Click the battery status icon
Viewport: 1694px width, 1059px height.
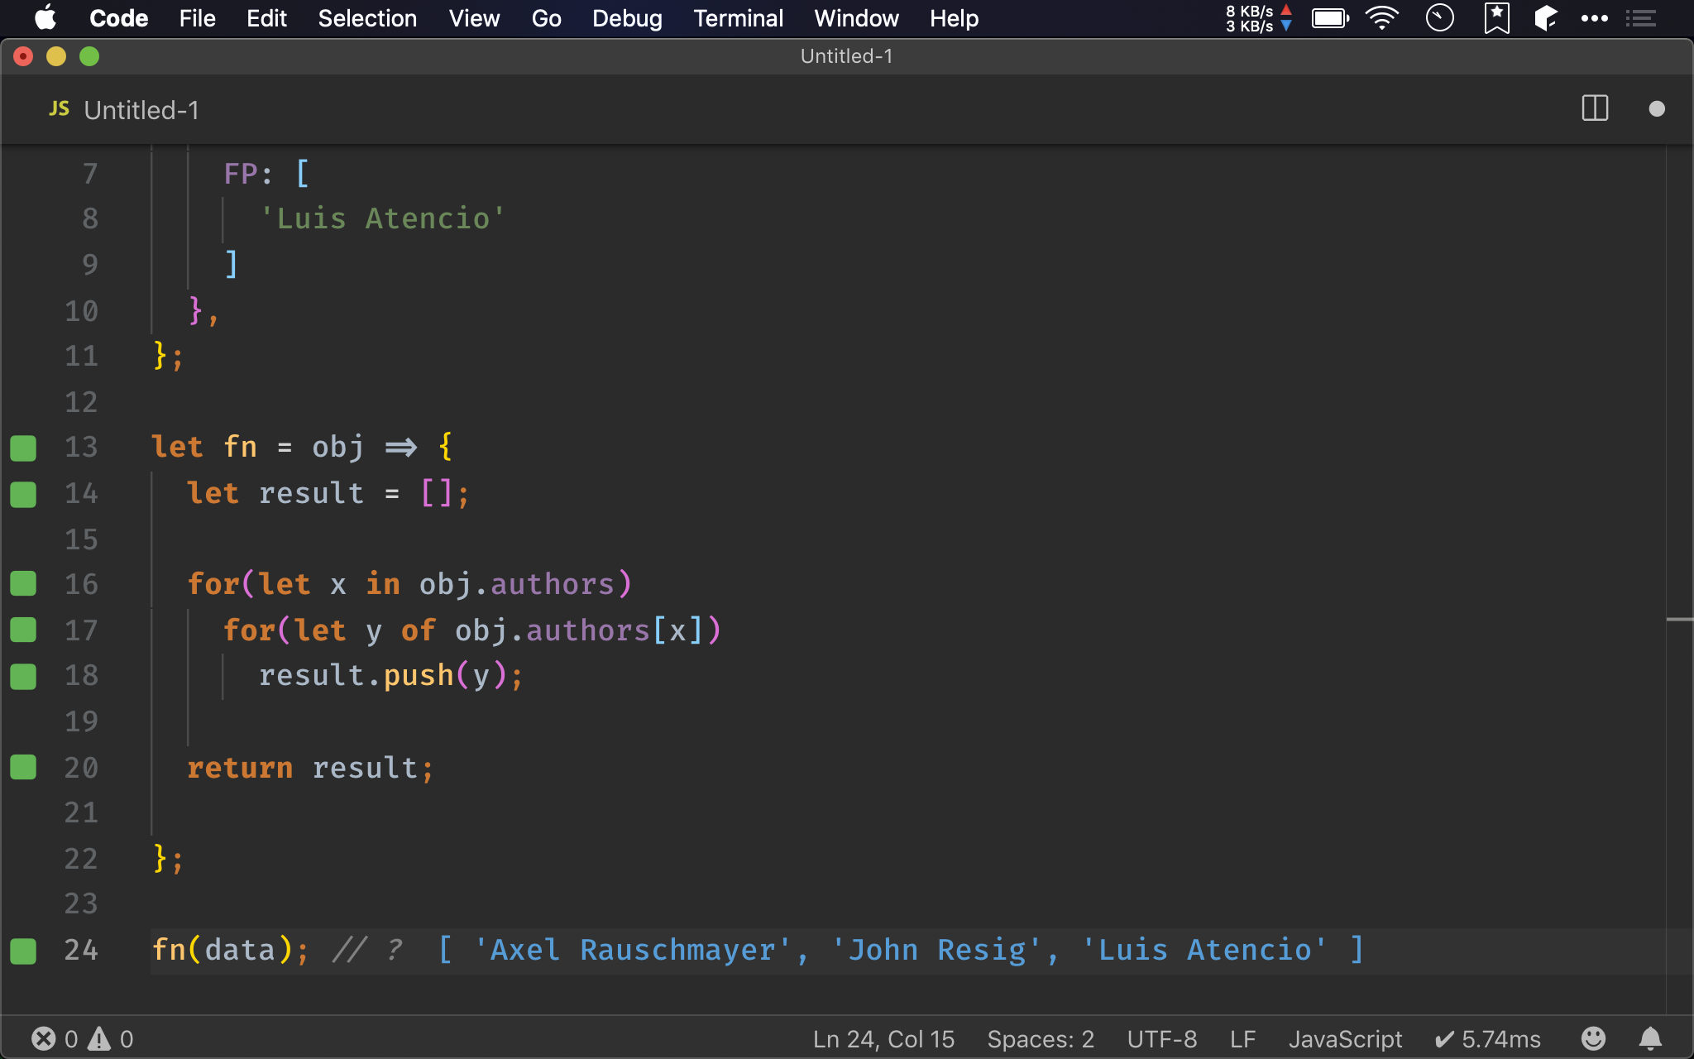[x=1330, y=18]
